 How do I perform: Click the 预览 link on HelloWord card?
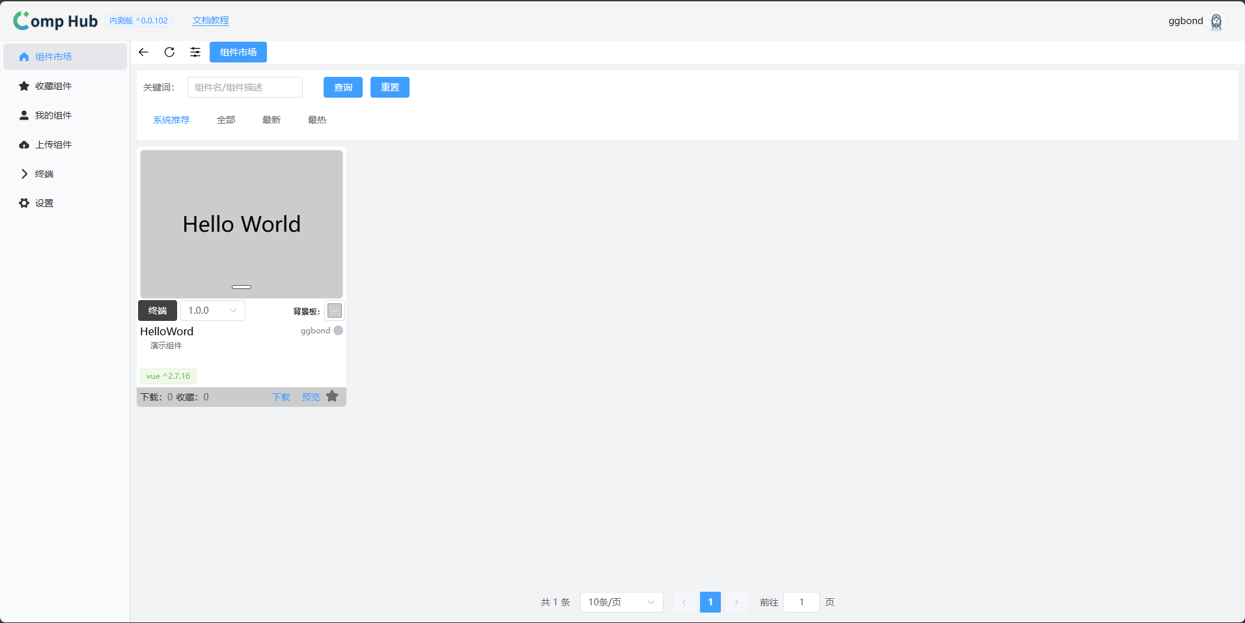[x=311, y=397]
